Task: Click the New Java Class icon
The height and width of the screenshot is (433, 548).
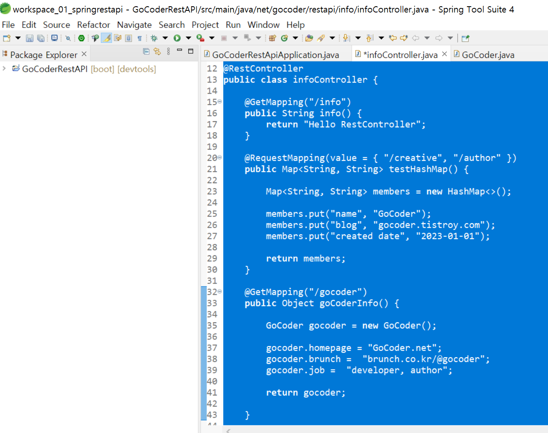Action: [284, 38]
